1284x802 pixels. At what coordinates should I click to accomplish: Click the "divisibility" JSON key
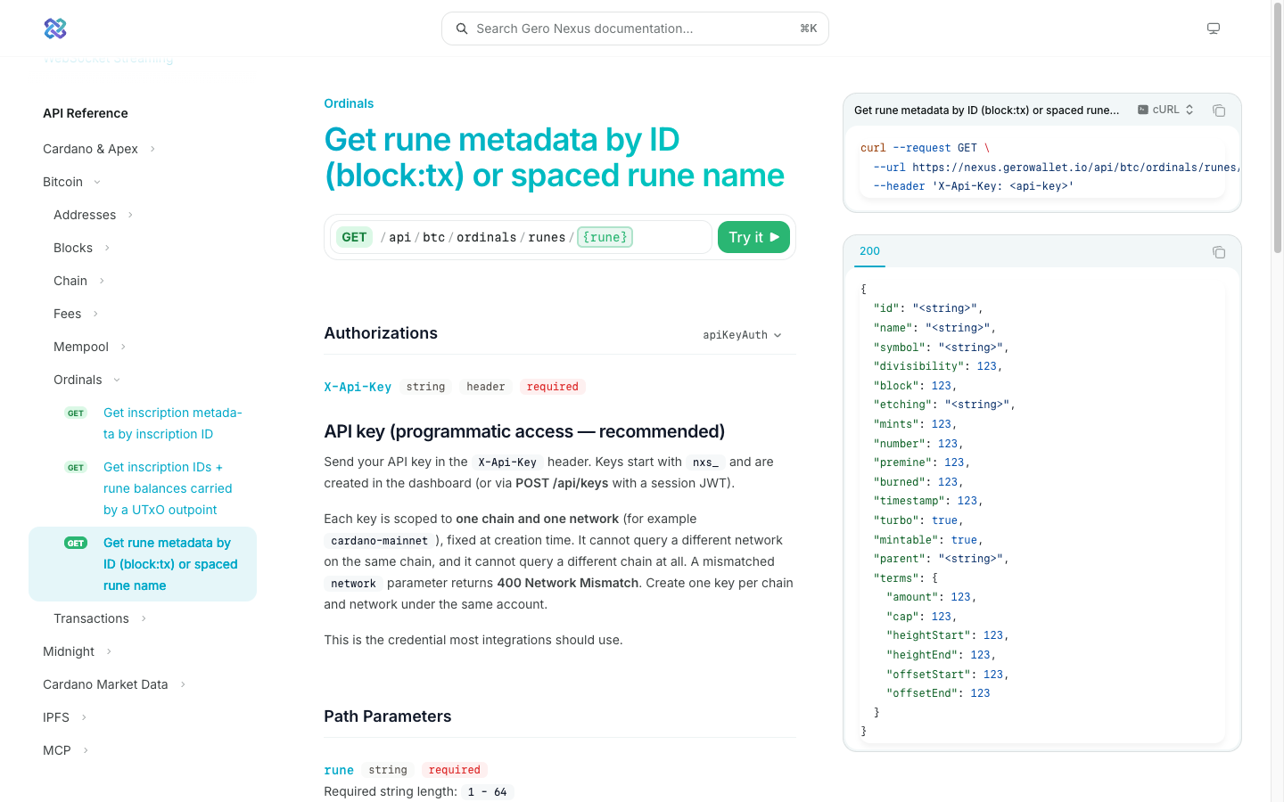coord(918,366)
